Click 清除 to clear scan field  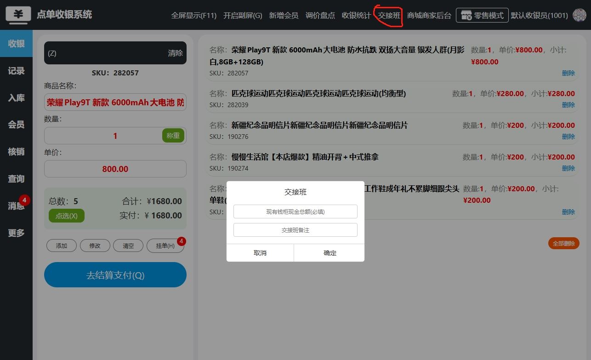pos(175,53)
